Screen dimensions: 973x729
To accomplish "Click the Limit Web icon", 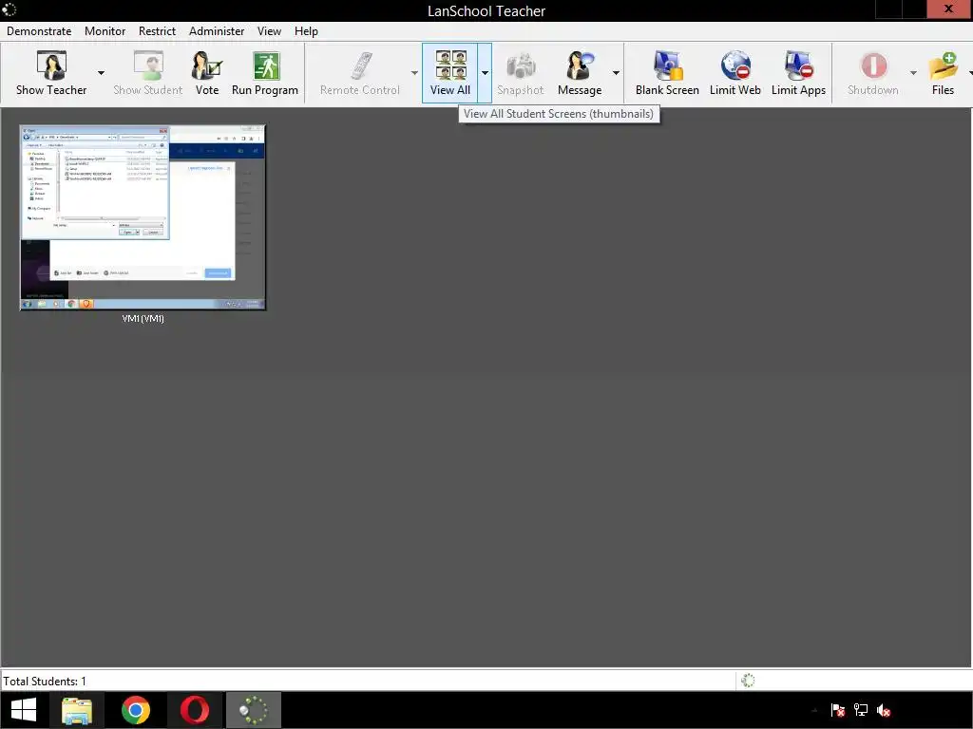I will (x=735, y=73).
